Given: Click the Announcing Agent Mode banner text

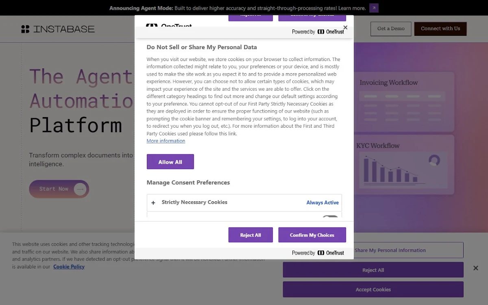Looking at the screenshot, I should point(237,8).
